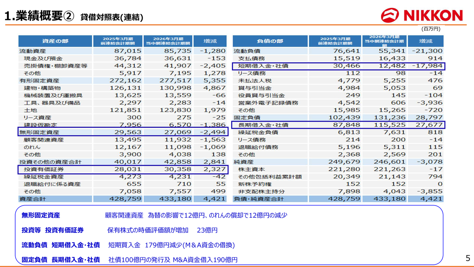Image resolution: width=474 pixels, height=267 pixels.
Task: Select the -17,984 value for 短期借入金・社債
Action: pyautogui.click(x=427, y=66)
